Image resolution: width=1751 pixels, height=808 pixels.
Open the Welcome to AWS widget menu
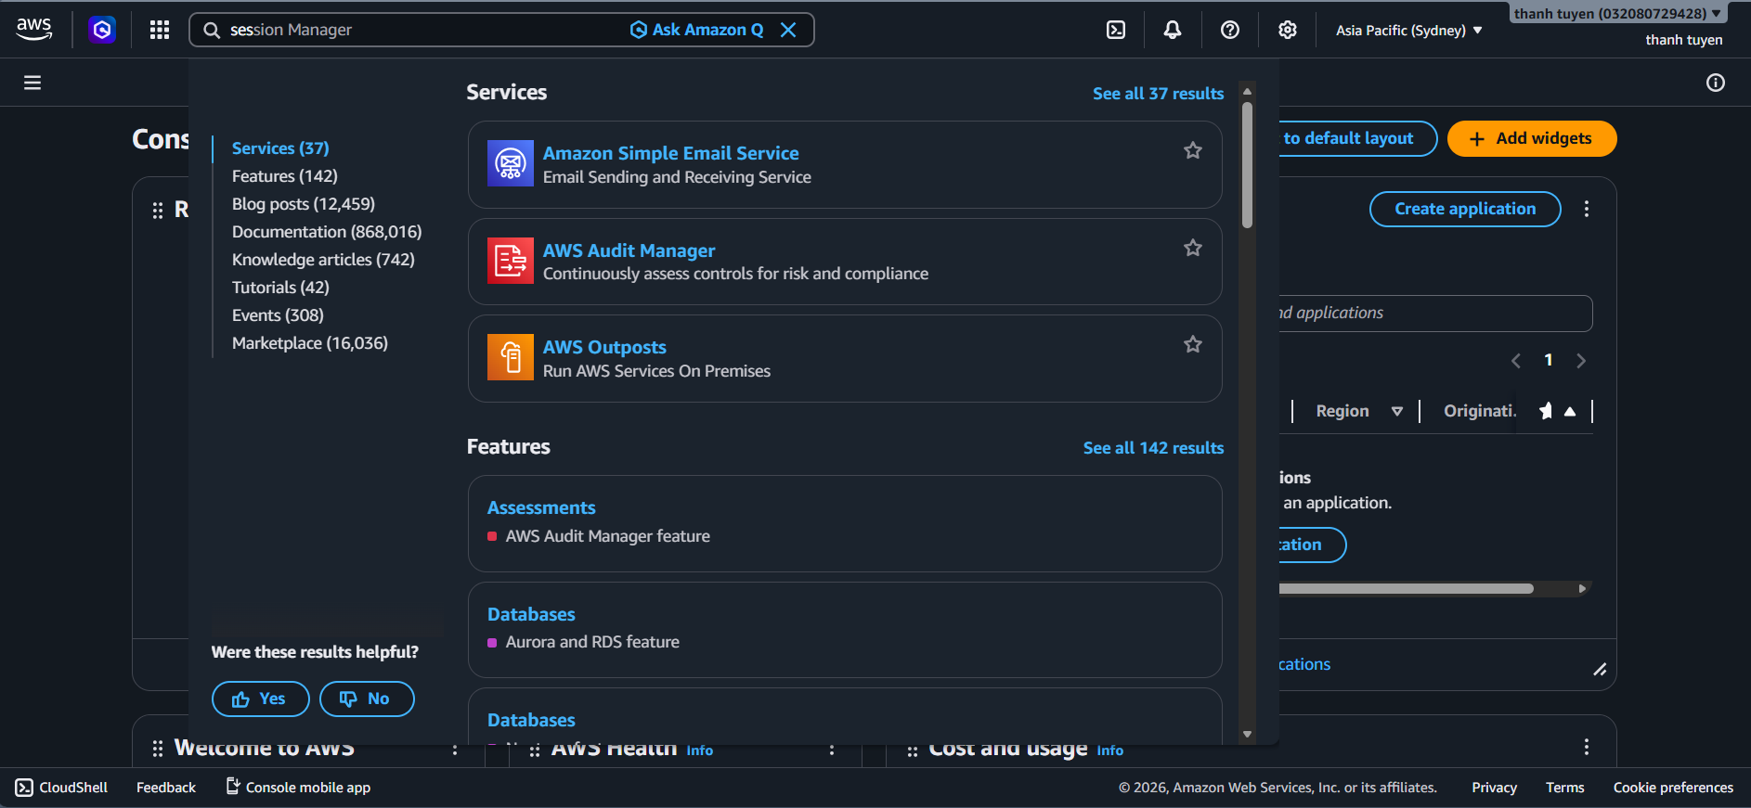(455, 748)
